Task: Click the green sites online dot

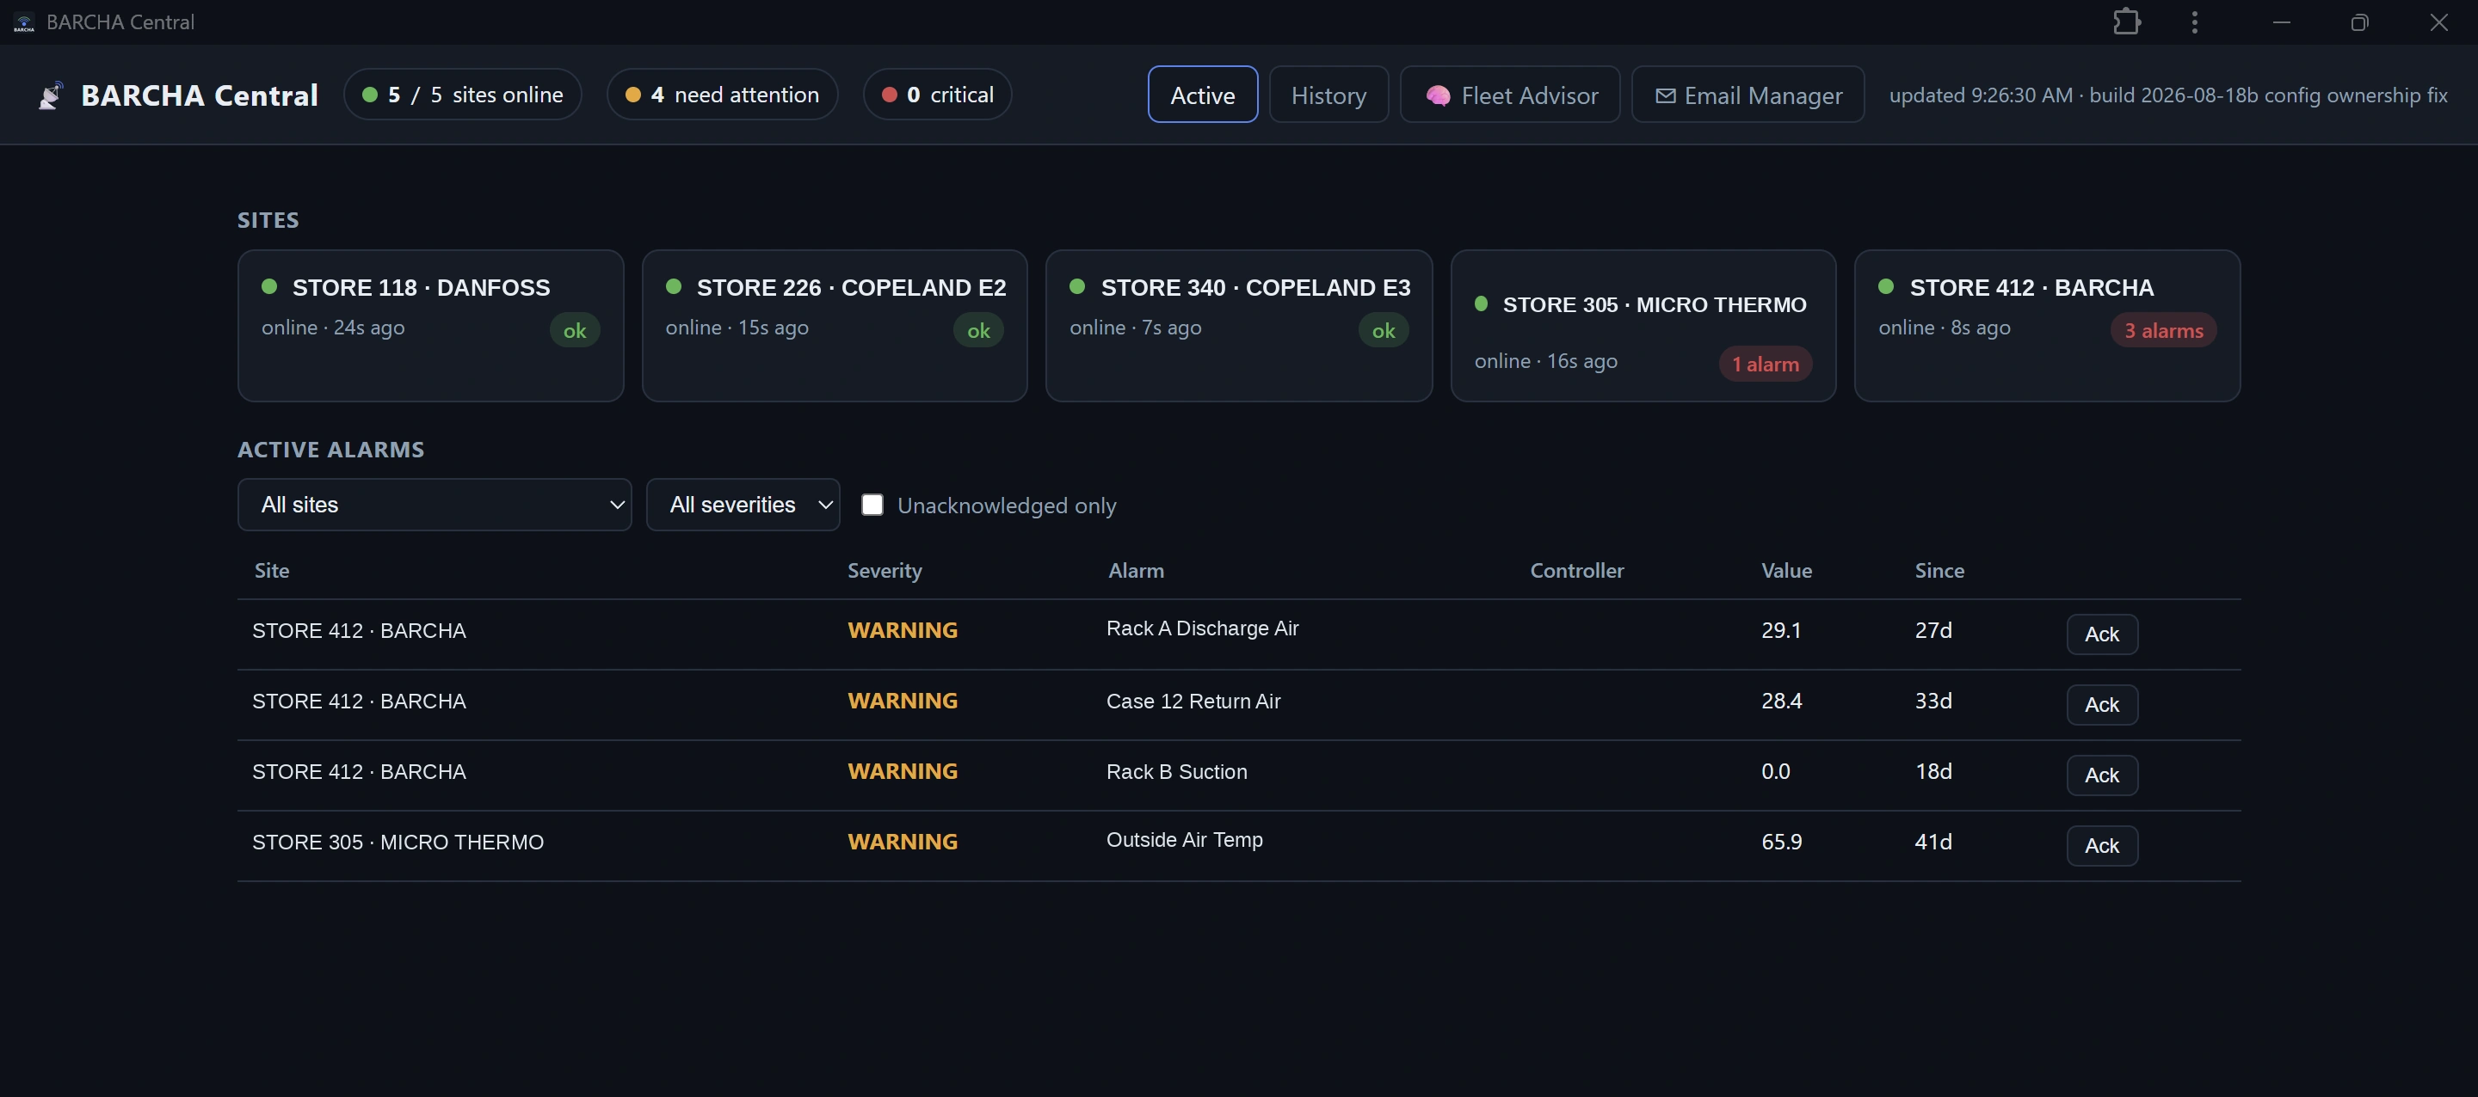Action: (369, 95)
